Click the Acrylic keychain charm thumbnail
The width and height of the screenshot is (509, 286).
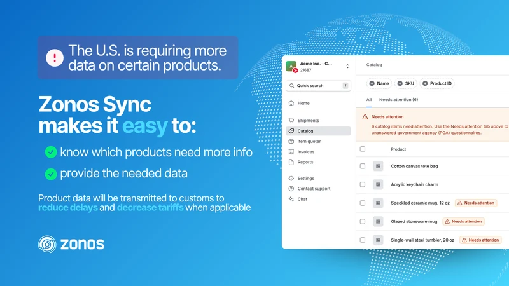378,184
